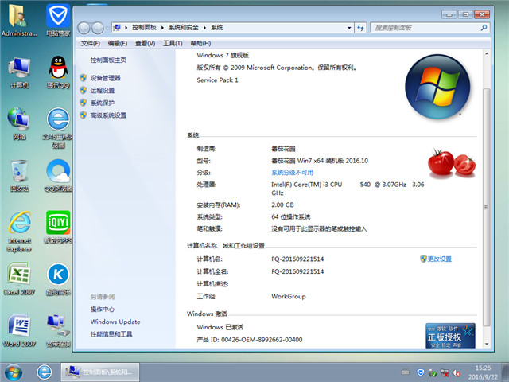Image resolution: width=509 pixels, height=382 pixels.
Task: Click the scrollbar down arrow
Action: tap(486, 344)
